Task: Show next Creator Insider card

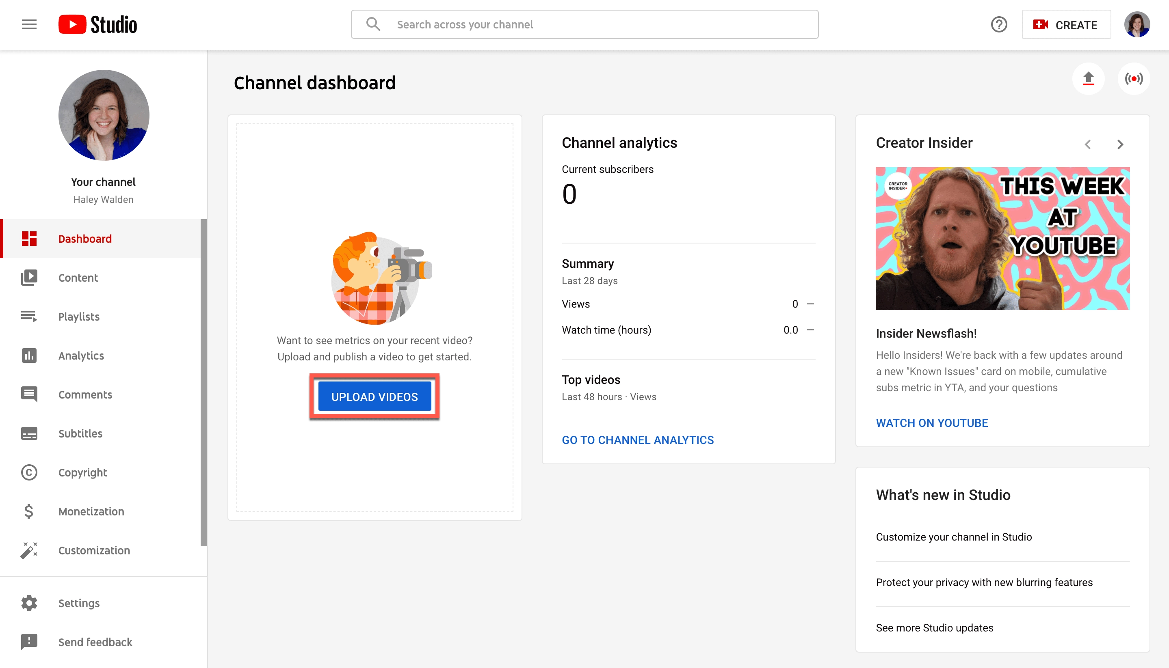Action: [1120, 144]
